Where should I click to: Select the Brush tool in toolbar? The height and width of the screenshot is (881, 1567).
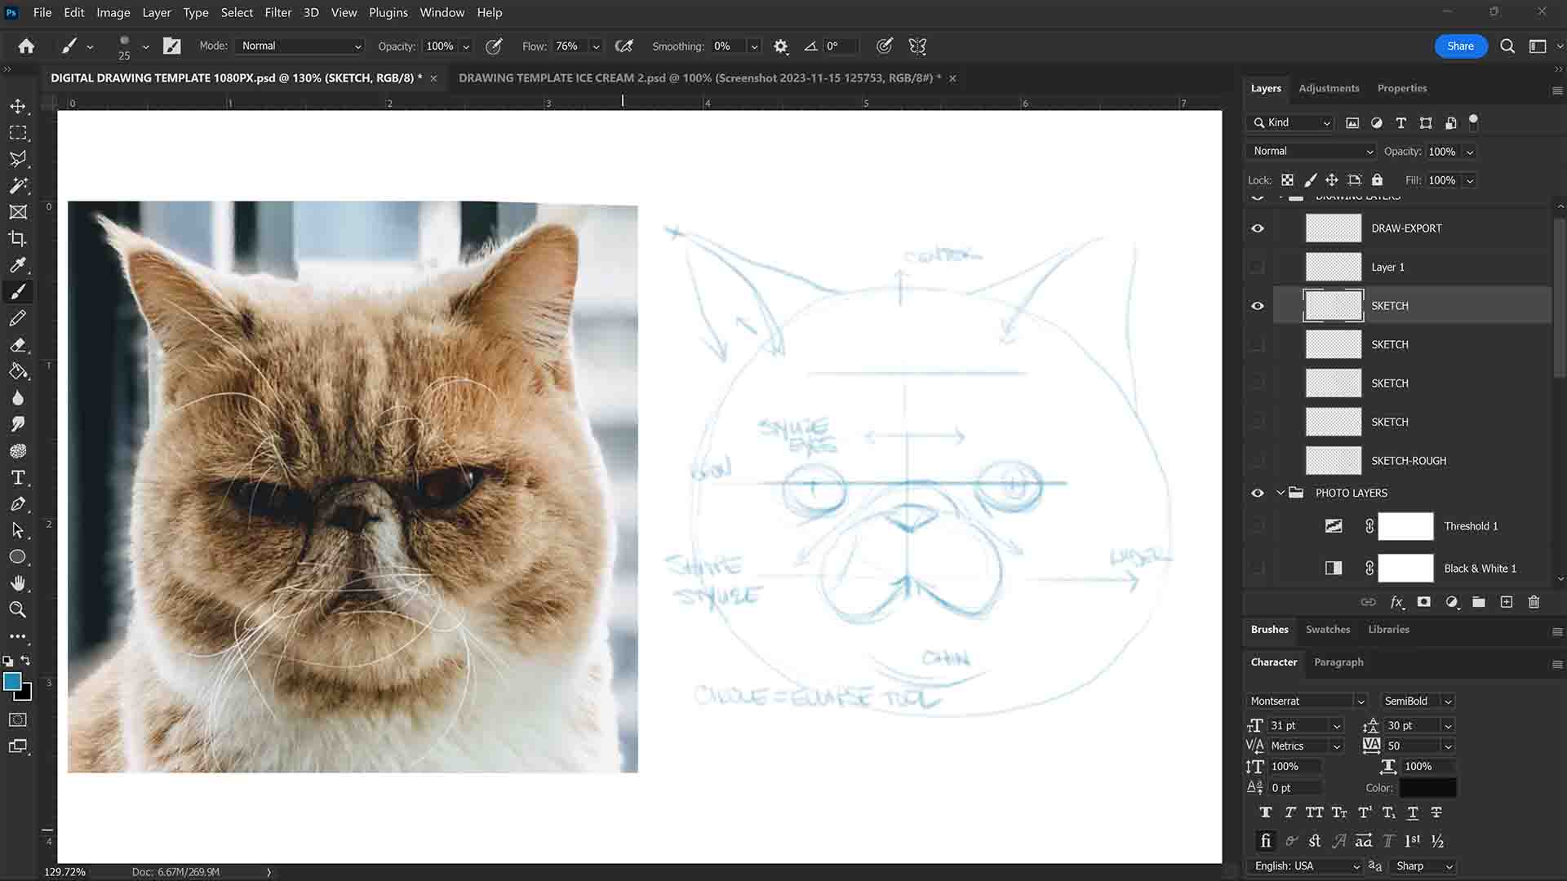click(x=18, y=292)
